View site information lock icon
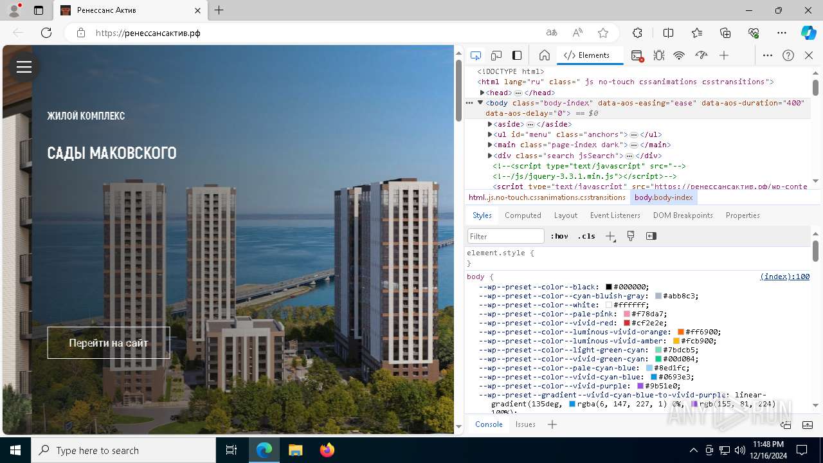The height and width of the screenshot is (463, 823). click(81, 33)
